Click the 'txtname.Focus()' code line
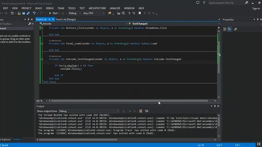Image resolution: width=262 pixels, height=147 pixels. click(71, 69)
